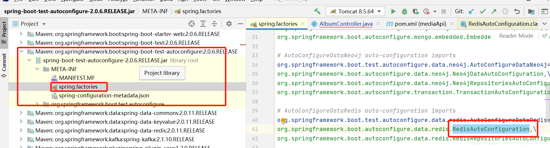This screenshot has height=148, width=550.
Task: Click the highlighted RedisAutoConfiguration text on line 41
Action: (x=491, y=129)
